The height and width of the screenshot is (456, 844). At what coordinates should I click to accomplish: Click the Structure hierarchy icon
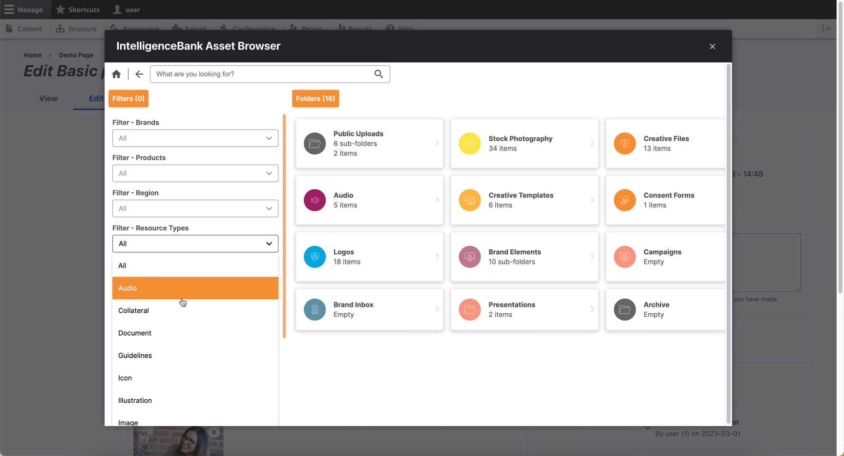coord(60,29)
